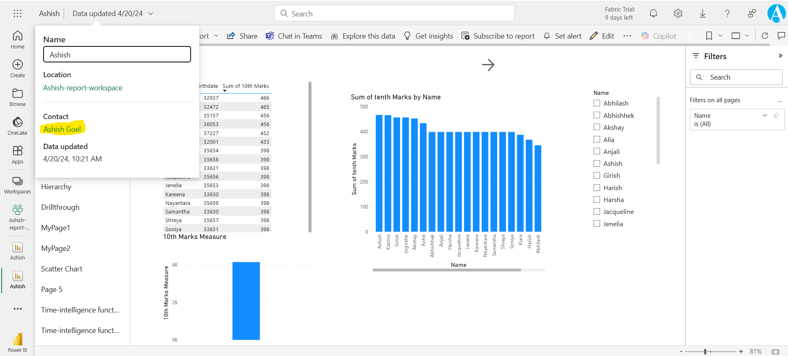Select the Jacqueline checkbox

(x=597, y=211)
